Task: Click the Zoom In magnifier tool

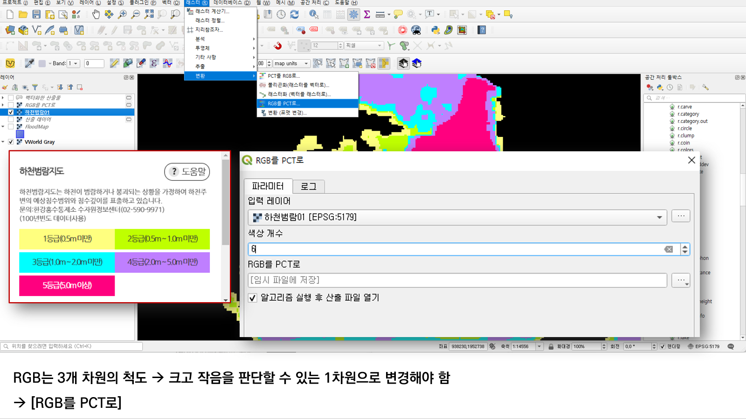Action: [122, 14]
